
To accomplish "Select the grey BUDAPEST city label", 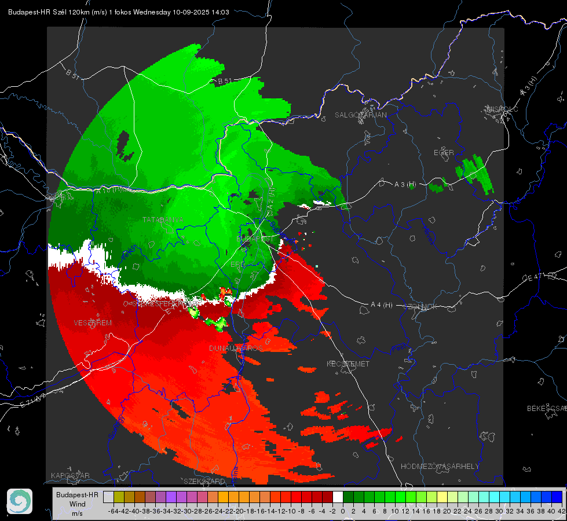I will point(255,239).
